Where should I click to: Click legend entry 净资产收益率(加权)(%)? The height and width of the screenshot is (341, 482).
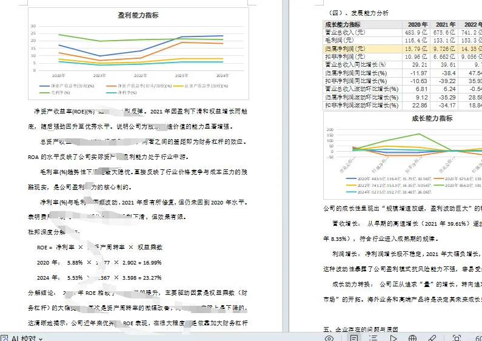coord(67,86)
